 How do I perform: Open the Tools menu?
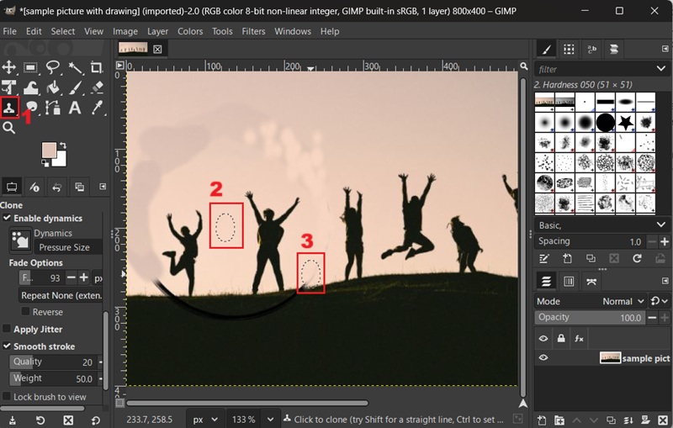coord(222,31)
